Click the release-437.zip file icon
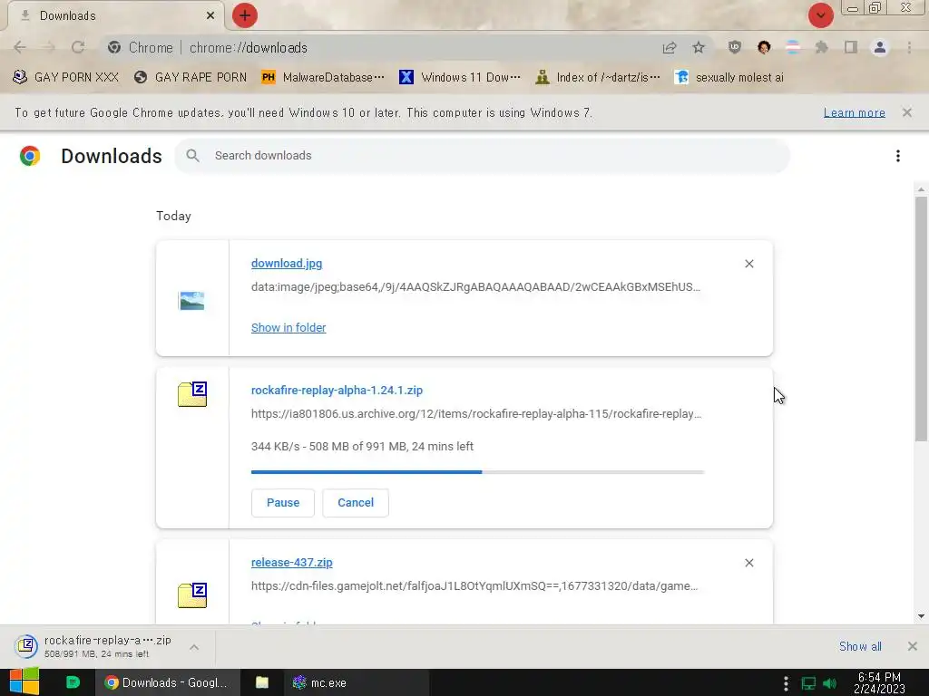 [192, 594]
